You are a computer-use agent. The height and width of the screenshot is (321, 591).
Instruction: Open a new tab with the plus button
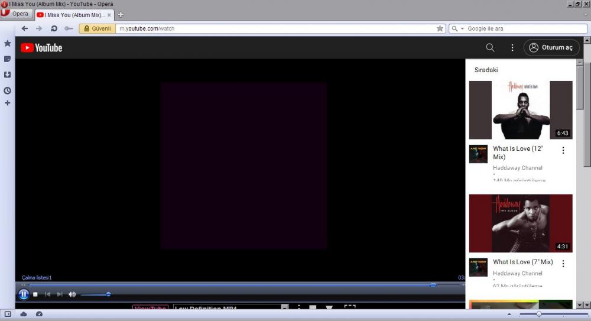(x=120, y=15)
